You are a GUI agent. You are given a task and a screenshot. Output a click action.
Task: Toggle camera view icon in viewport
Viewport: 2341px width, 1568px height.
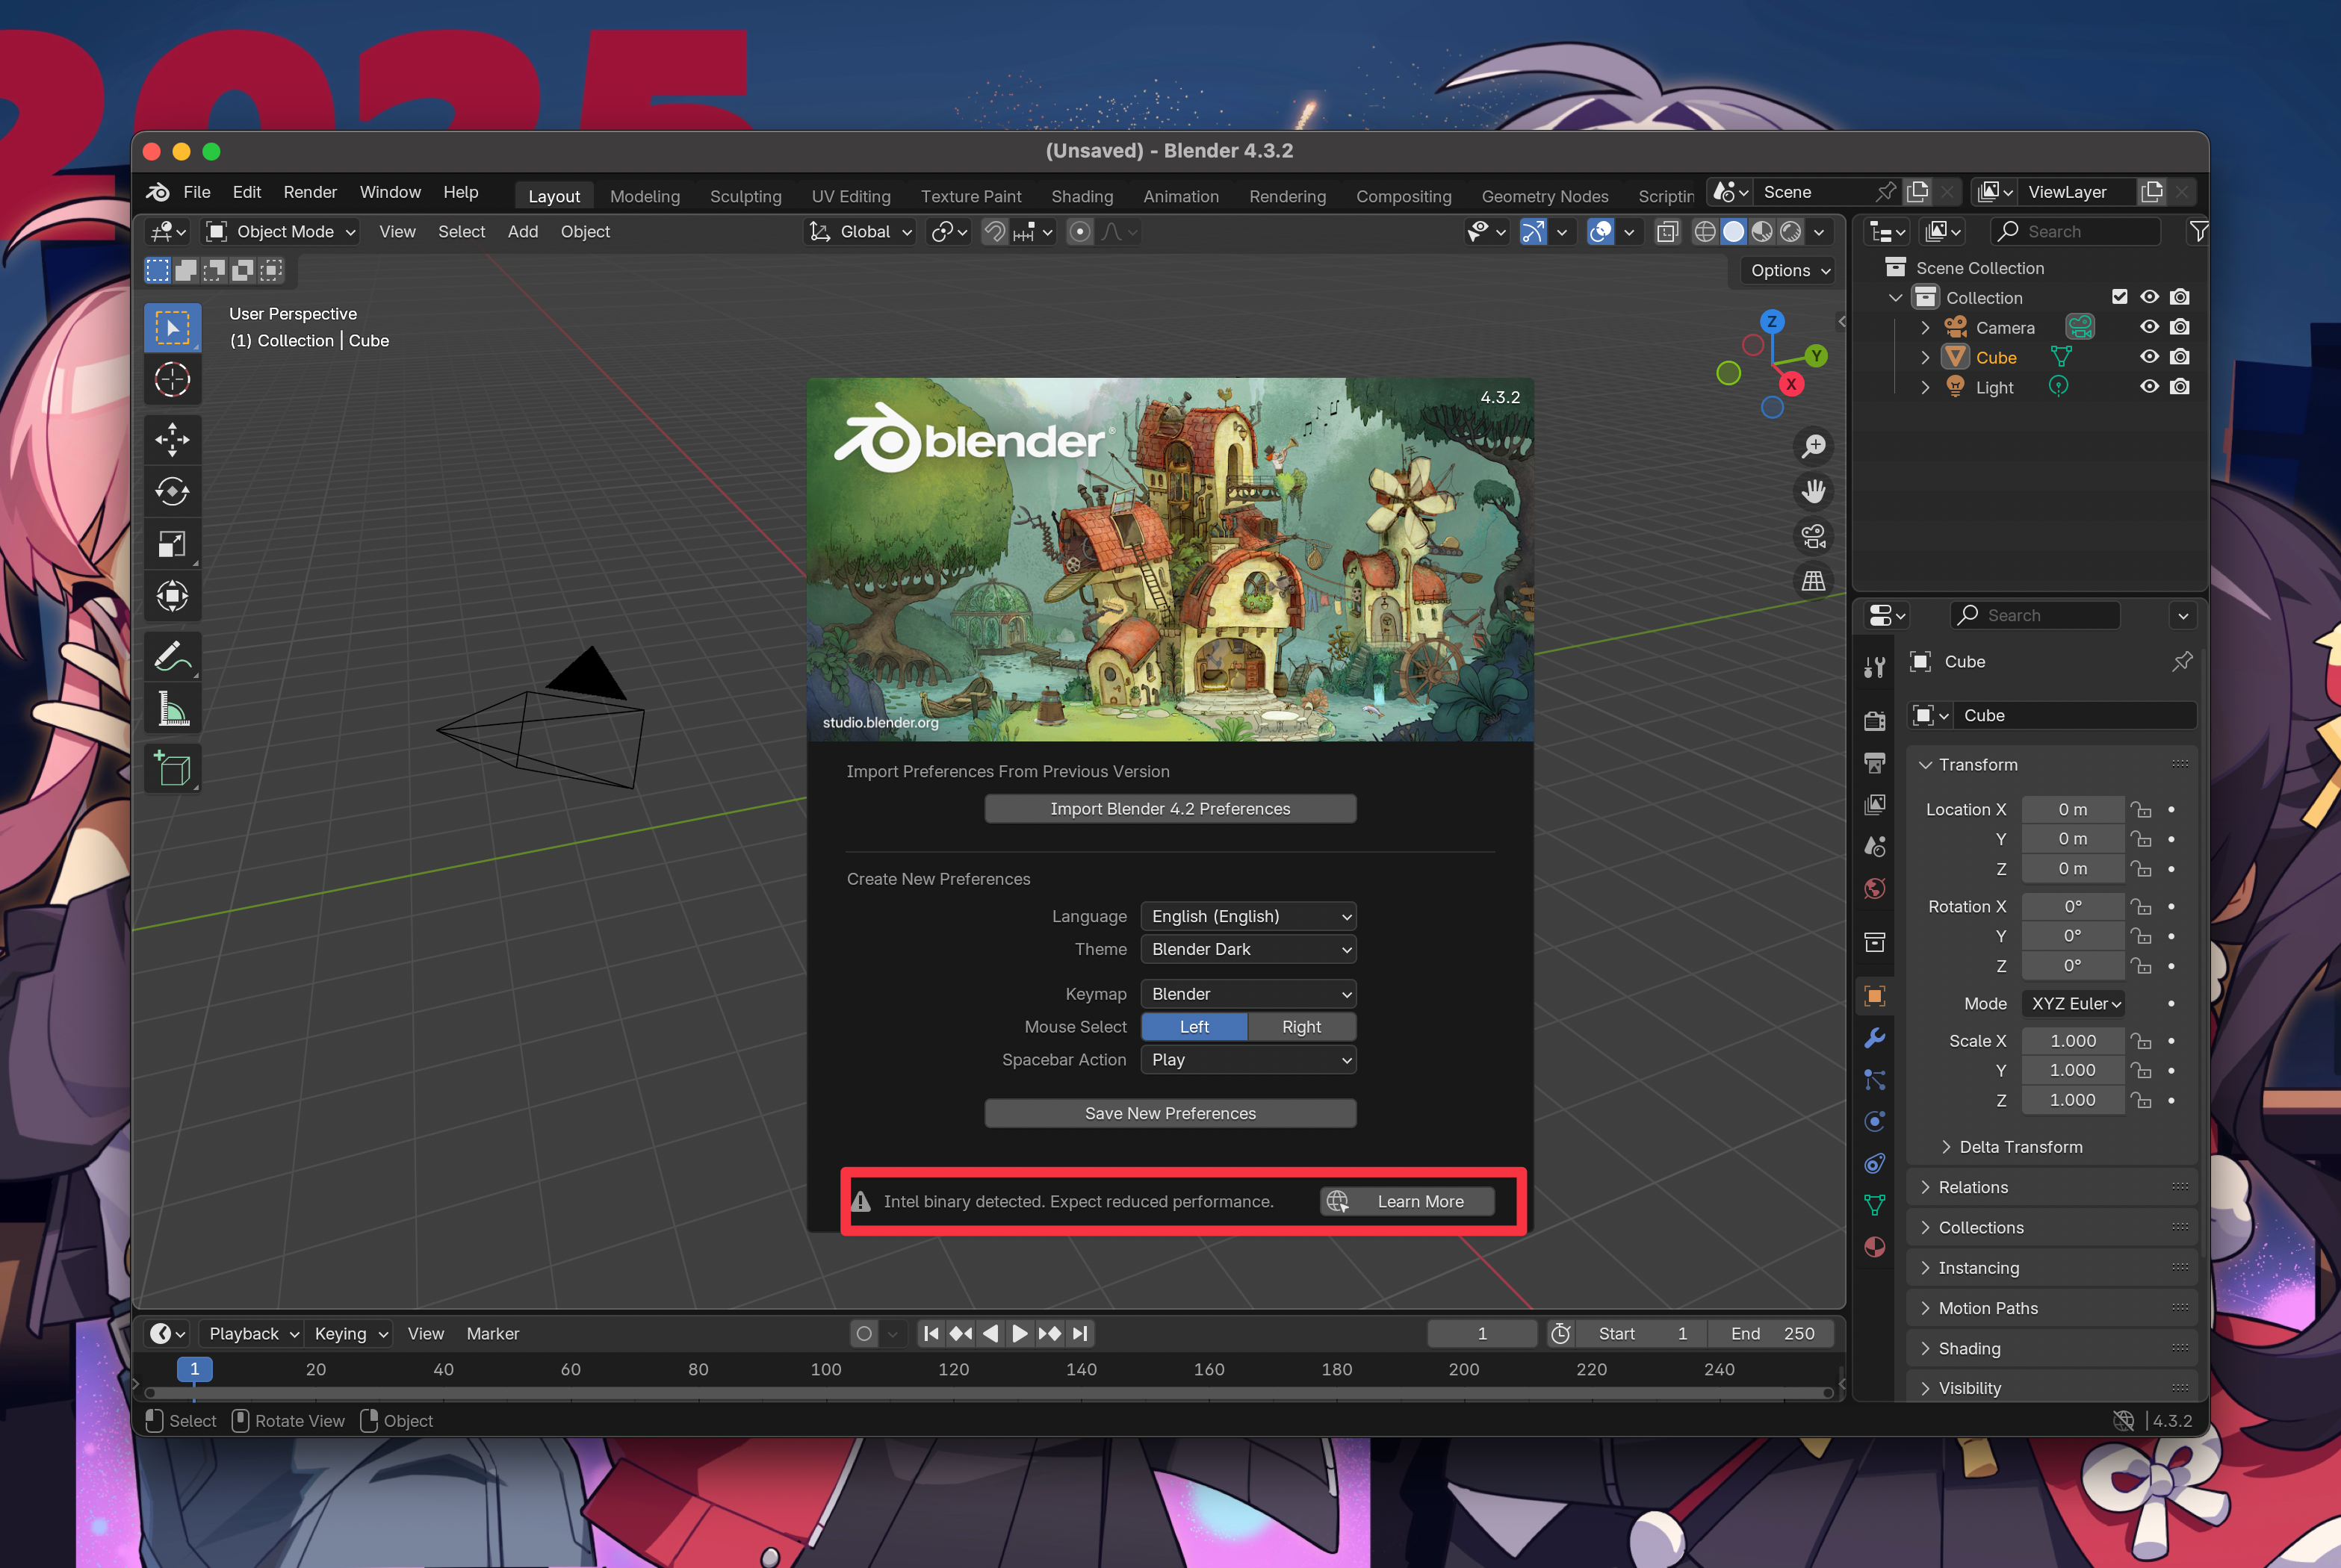pyautogui.click(x=1813, y=536)
